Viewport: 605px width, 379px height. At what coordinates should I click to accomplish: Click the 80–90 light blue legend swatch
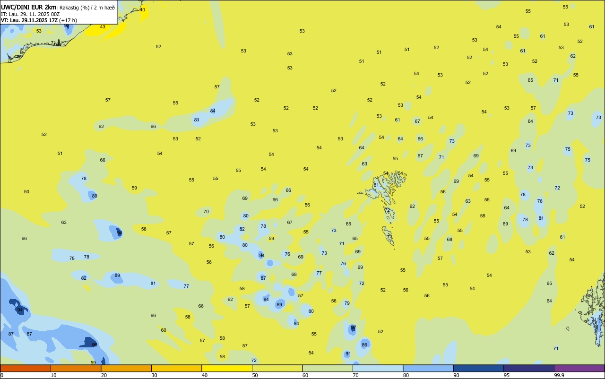428,368
